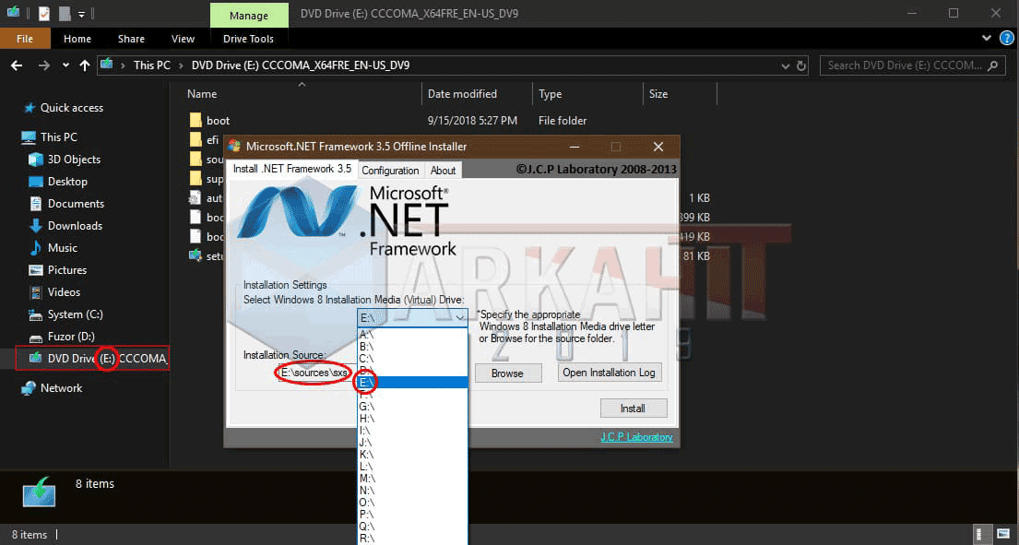Go back using the back arrow
This screenshot has height=545, width=1019.
tap(17, 65)
